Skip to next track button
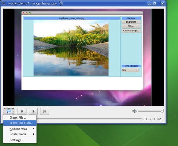178x146 pixels. point(44,111)
